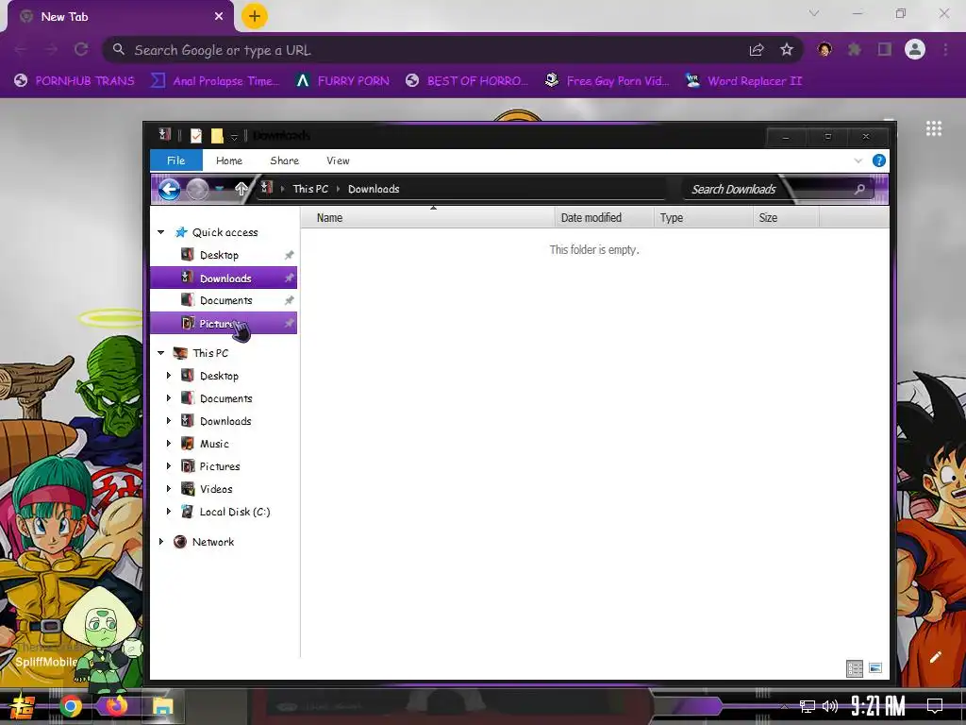Open Word Replacer II bookmark
Viewport: 966px width, 725px height.
[743, 81]
